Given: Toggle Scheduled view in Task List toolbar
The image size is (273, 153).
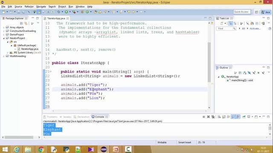Looking at the screenshot, I should (235, 23).
